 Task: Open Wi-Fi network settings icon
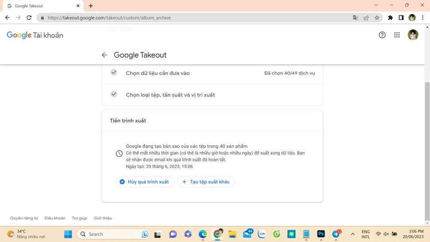[x=378, y=234]
